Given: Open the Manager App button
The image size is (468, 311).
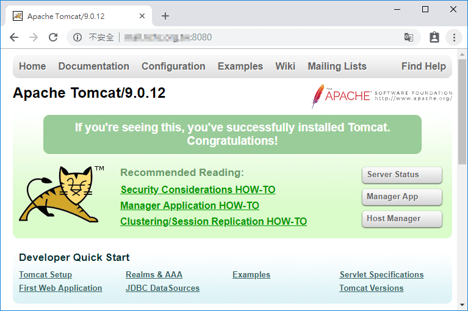Looking at the screenshot, I should [401, 197].
